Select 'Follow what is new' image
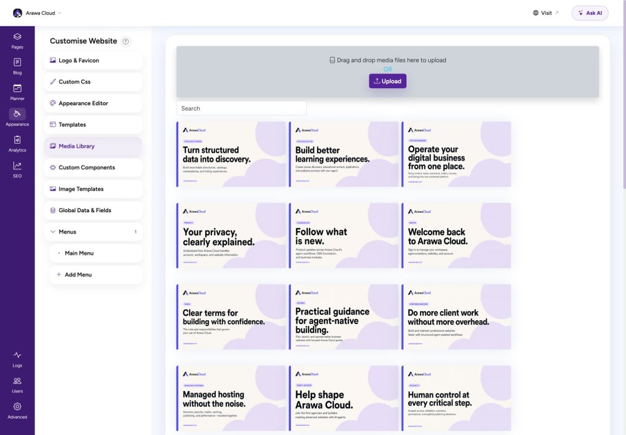Screen dimensions: 626x435 pyautogui.click(x=344, y=236)
